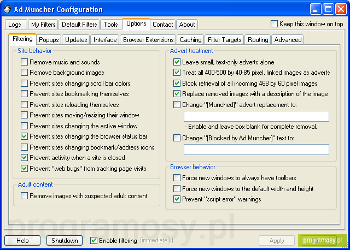The width and height of the screenshot is (350, 250).
Task: Check Prevent sites changing the active window
Action: pos(24,126)
